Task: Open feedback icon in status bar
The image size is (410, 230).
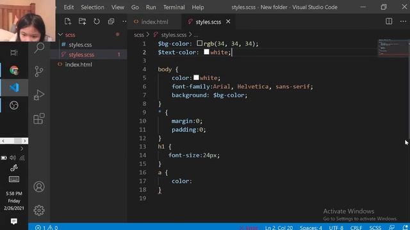Action: pyautogui.click(x=391, y=227)
